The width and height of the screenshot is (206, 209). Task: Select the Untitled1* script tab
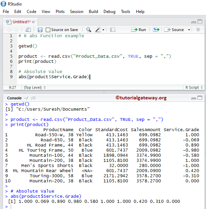pos(20,22)
